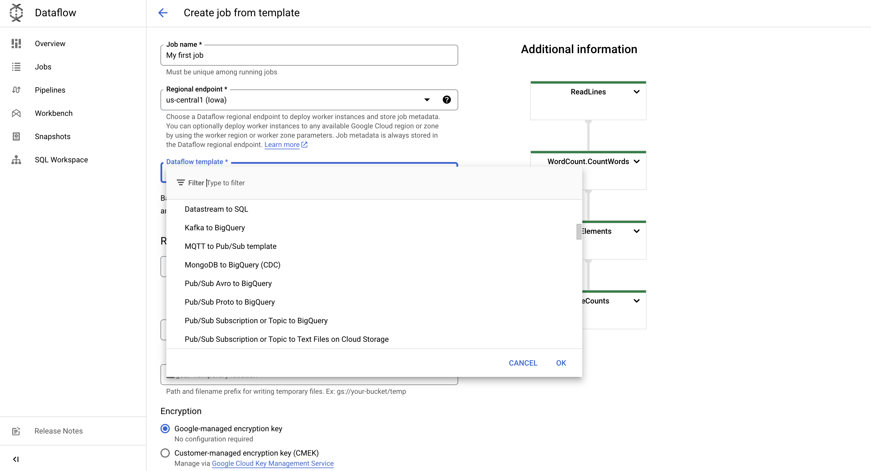Open the Regional endpoint dropdown
Screen dimensions: 871x471
427,100
